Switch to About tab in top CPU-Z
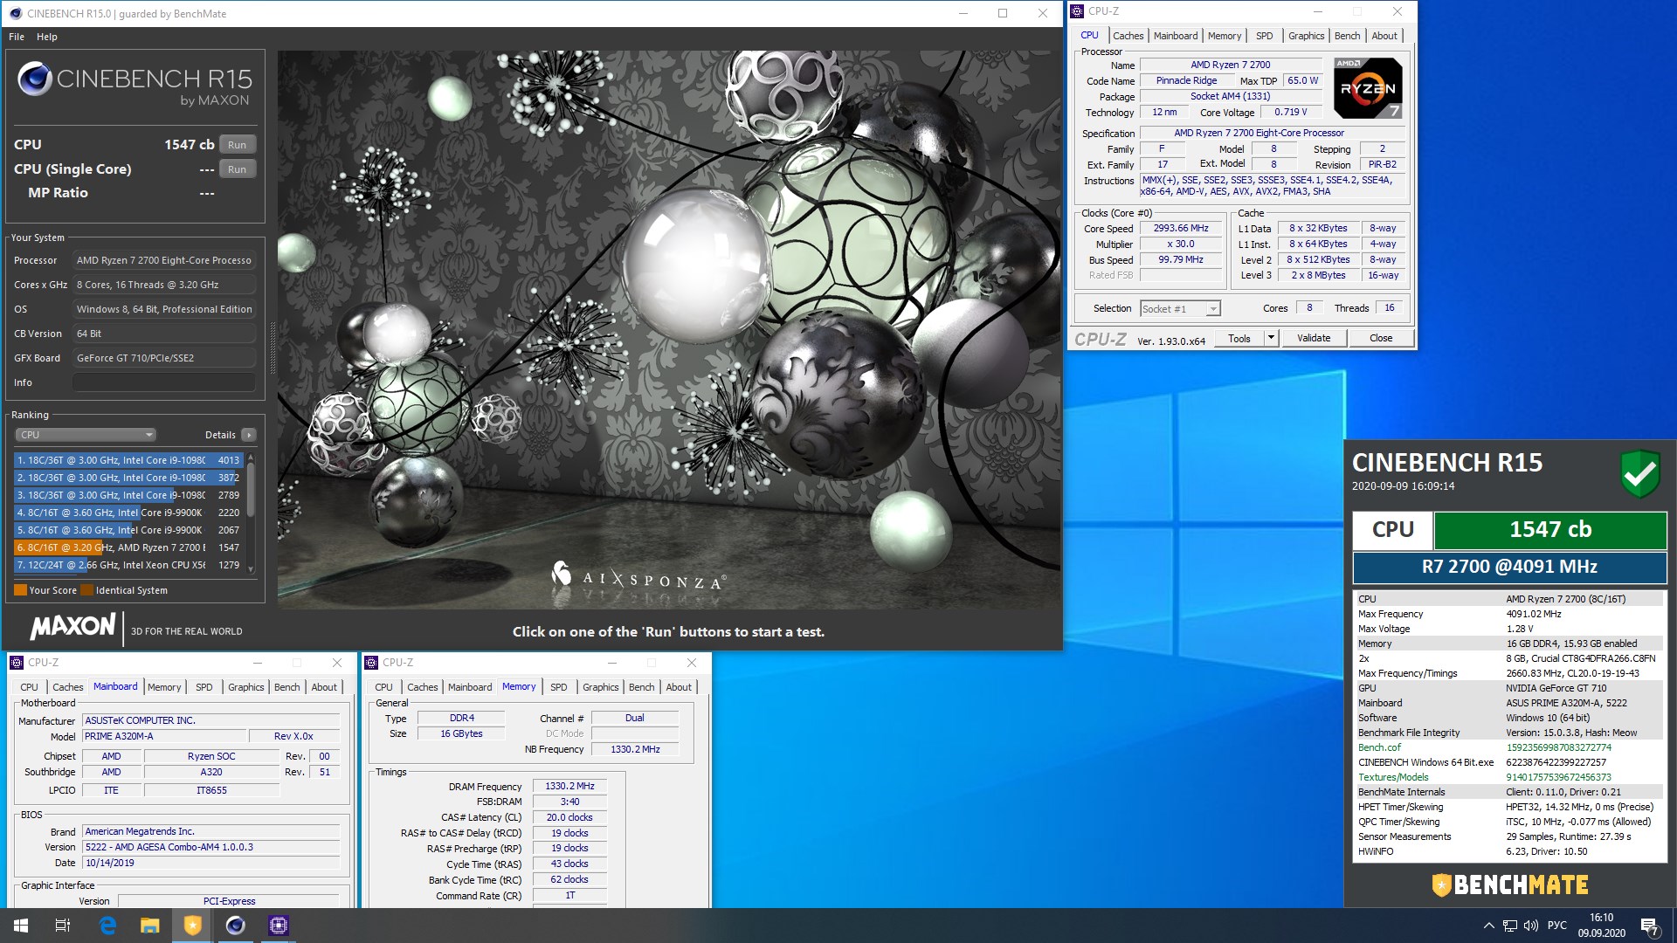Screen dimensions: 1677x943 coord(1384,36)
